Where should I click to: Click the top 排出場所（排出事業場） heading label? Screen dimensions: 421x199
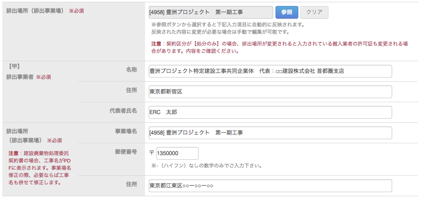coord(35,10)
